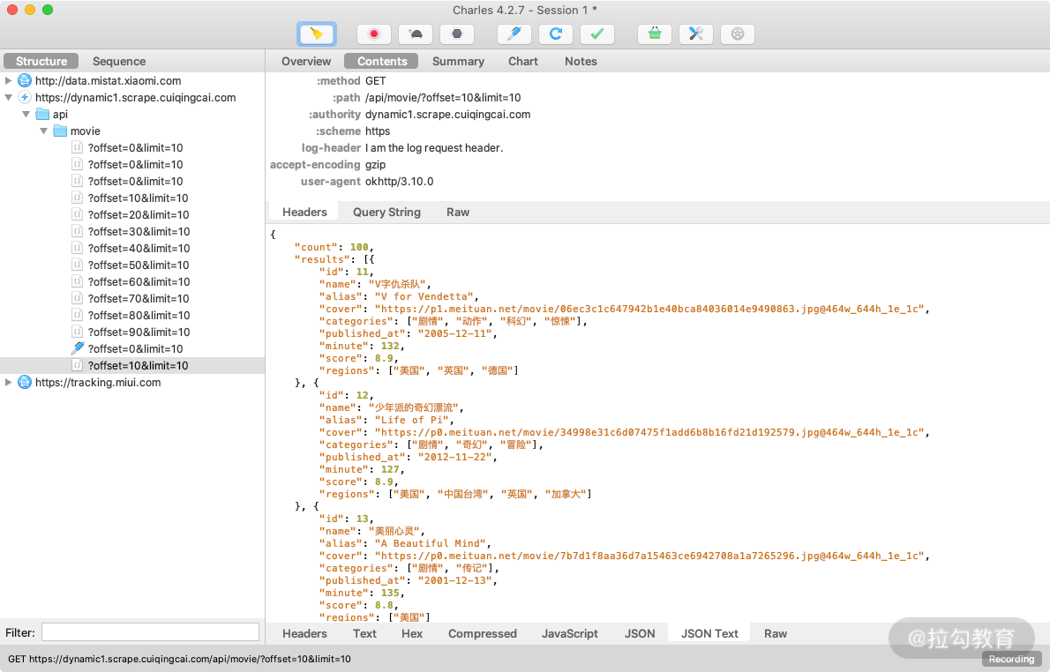Open the Summary tab

click(x=458, y=62)
